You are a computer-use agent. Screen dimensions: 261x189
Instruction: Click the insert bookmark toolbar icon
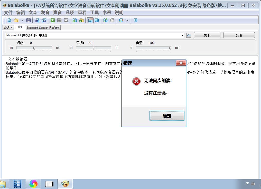pyautogui.click(x=105, y=20)
